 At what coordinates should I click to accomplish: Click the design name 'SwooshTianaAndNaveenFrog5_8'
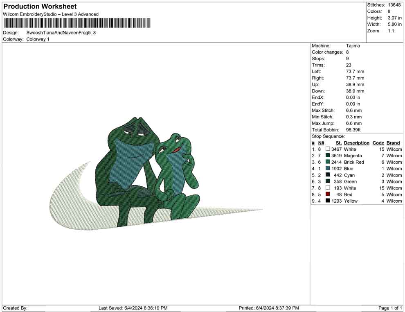click(x=61, y=33)
